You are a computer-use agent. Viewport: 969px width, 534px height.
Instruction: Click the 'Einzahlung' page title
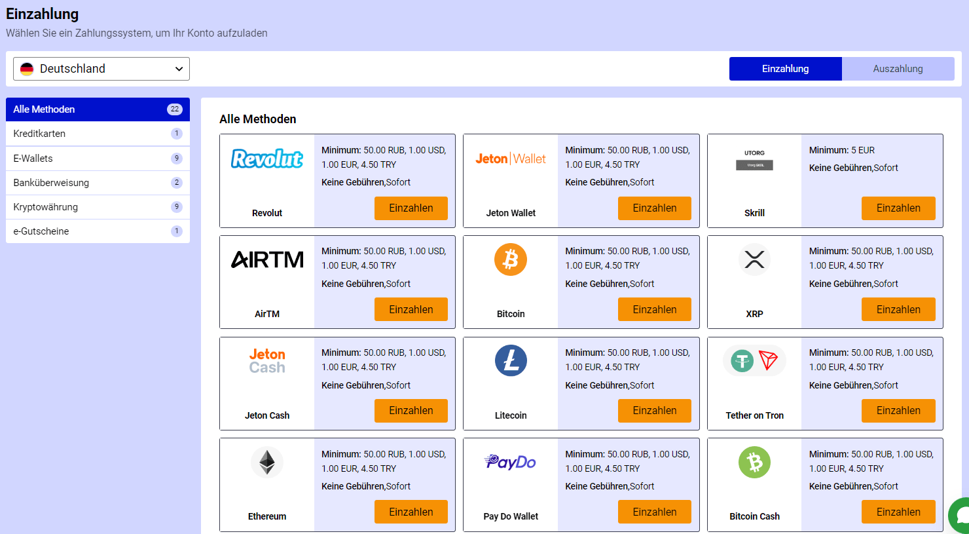pos(43,14)
